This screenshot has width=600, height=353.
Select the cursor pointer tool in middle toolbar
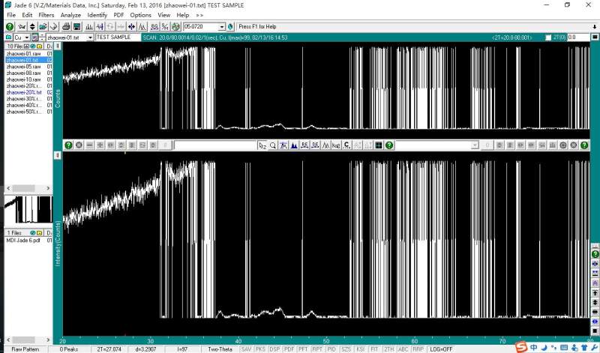(262, 145)
